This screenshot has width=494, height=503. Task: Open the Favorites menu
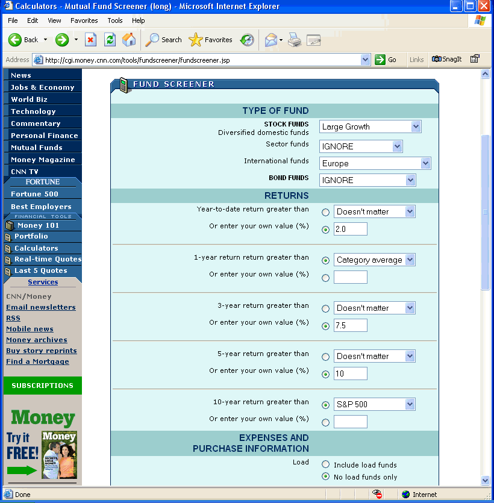coord(84,20)
